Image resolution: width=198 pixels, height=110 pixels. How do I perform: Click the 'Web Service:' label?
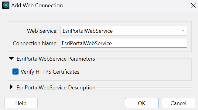[42, 31]
